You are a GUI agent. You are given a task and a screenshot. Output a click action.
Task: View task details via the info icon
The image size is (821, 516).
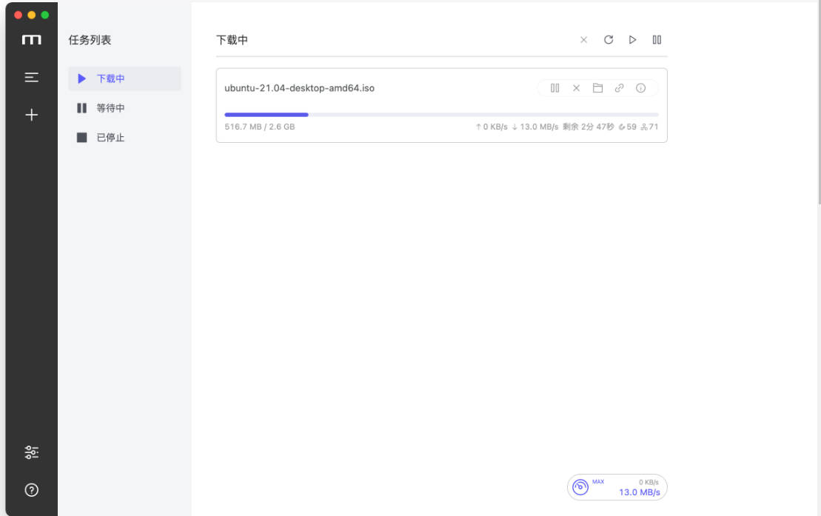click(x=640, y=88)
